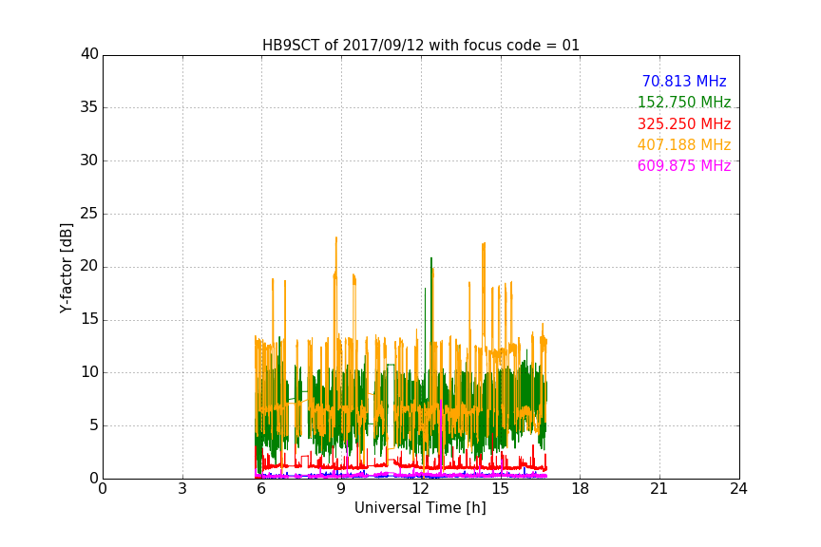
Task: Click the x-axis tick label 21
Action: click(659, 489)
